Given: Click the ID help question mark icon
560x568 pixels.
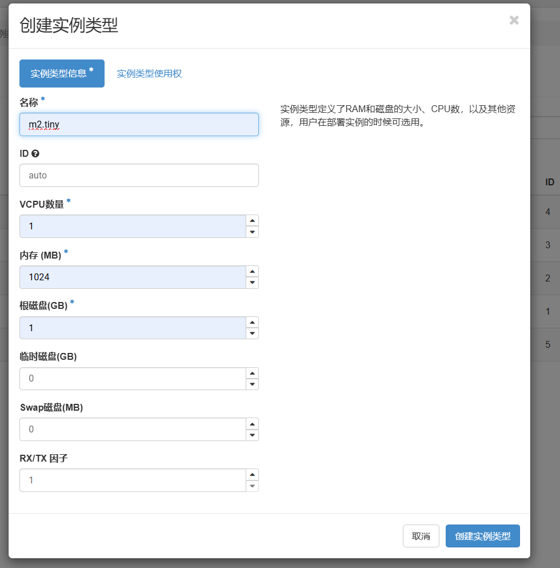Looking at the screenshot, I should pyautogui.click(x=35, y=154).
